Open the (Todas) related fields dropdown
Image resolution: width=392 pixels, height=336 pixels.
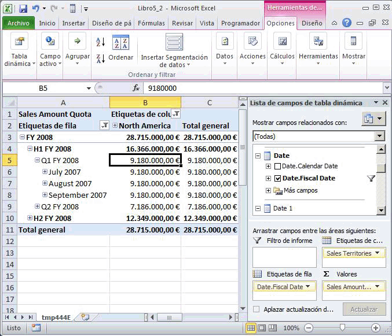[x=379, y=136]
